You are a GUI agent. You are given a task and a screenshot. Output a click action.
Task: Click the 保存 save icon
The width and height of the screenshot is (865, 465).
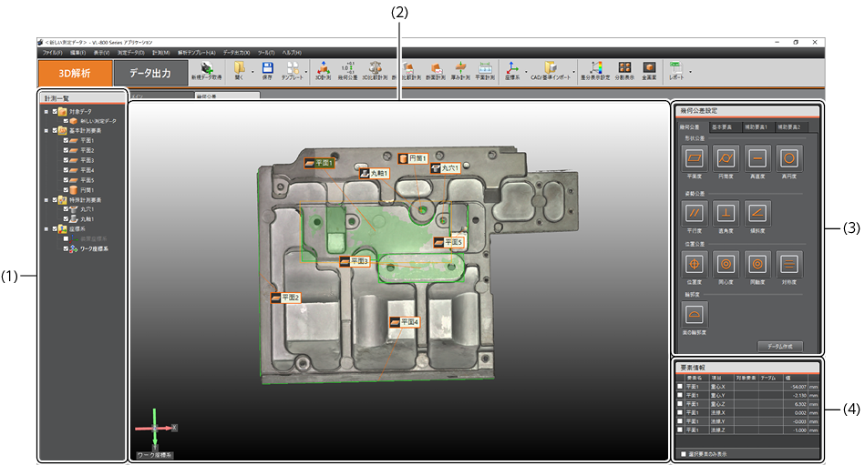(267, 69)
